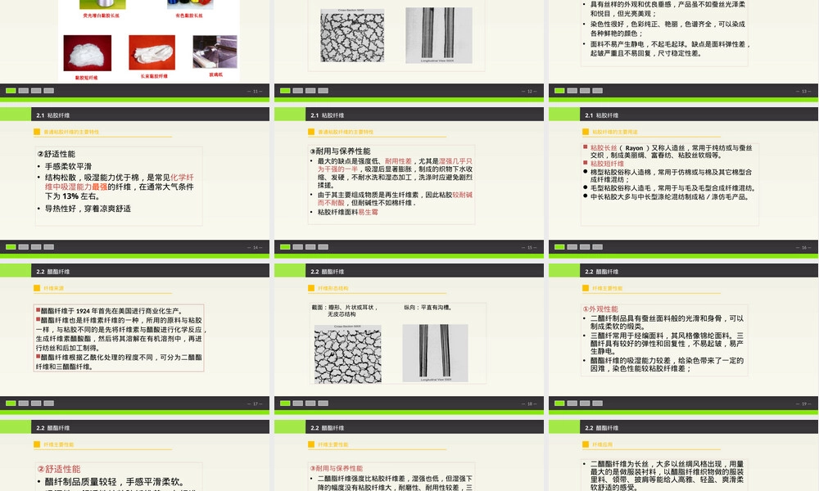
Task: Click the white 黏胶短纤维 photo on slide 11
Action: [88, 53]
